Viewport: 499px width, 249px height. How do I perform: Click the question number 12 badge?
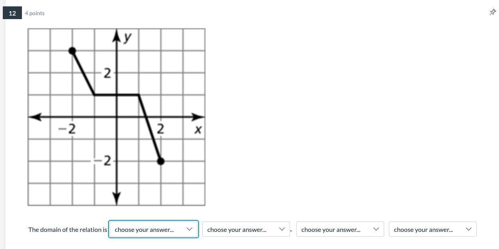coord(12,13)
